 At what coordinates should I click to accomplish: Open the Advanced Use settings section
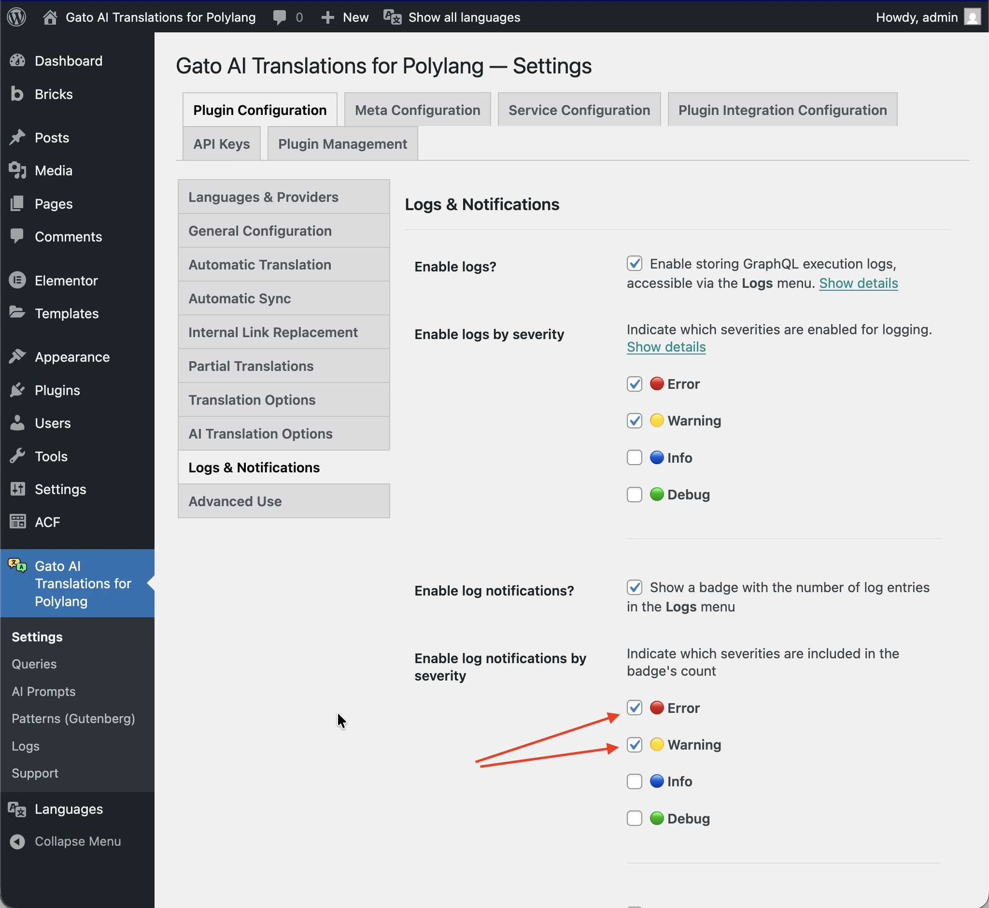tap(235, 501)
